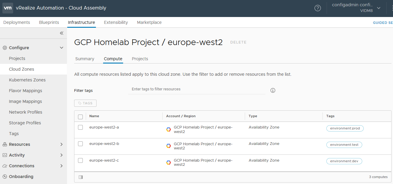This screenshot has height=184, width=393.
Task: Click the TAGS button
Action: click(x=85, y=103)
